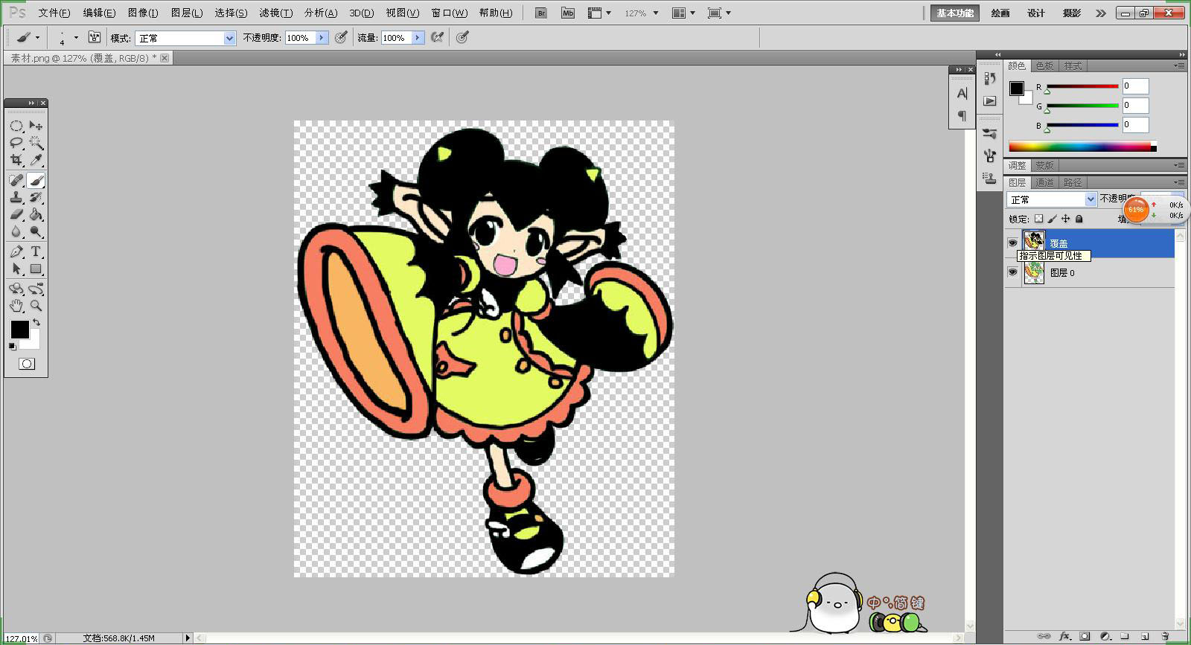Toggle lock image pixels

(x=1052, y=219)
